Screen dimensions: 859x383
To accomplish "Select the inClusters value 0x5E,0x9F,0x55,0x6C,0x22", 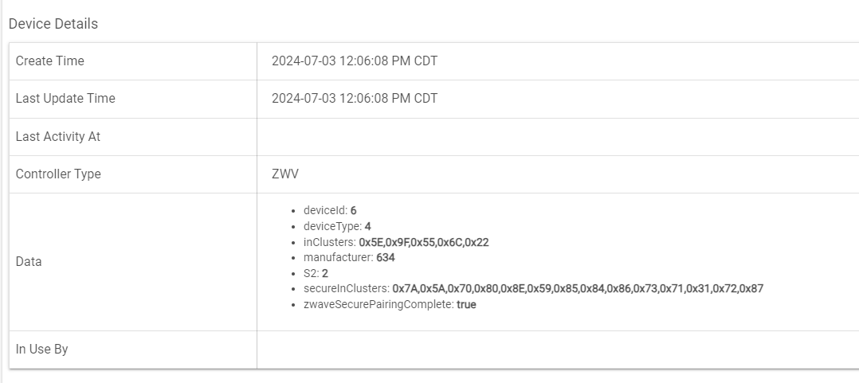I will (423, 242).
